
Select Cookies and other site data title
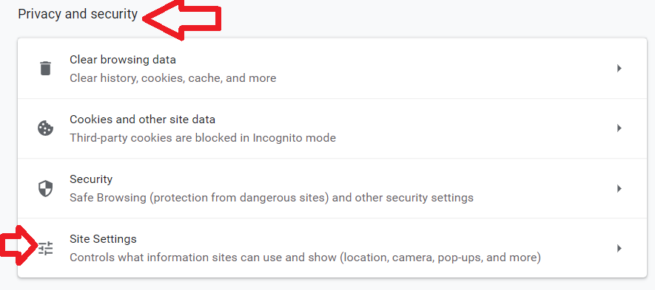142,120
